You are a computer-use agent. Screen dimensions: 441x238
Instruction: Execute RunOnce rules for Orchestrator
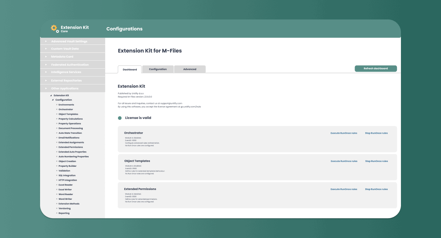(344, 133)
